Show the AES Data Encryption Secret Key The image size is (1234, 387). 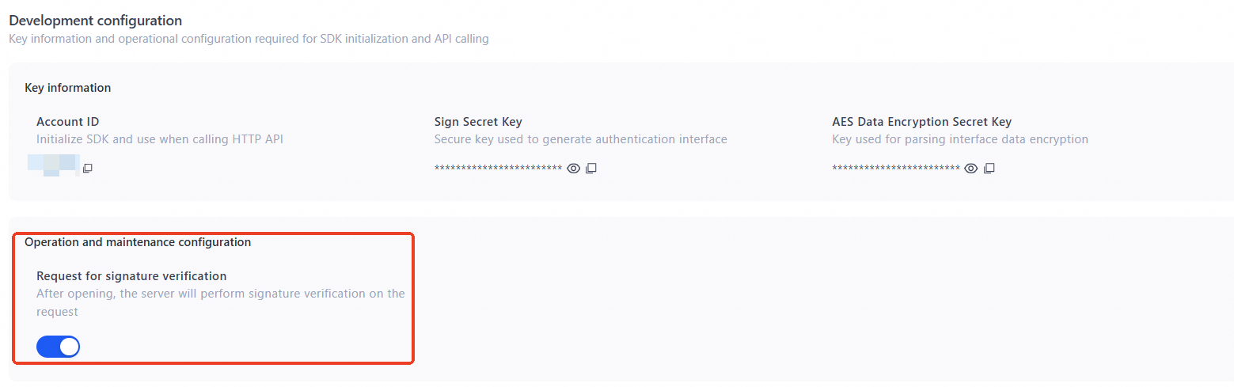tap(971, 168)
